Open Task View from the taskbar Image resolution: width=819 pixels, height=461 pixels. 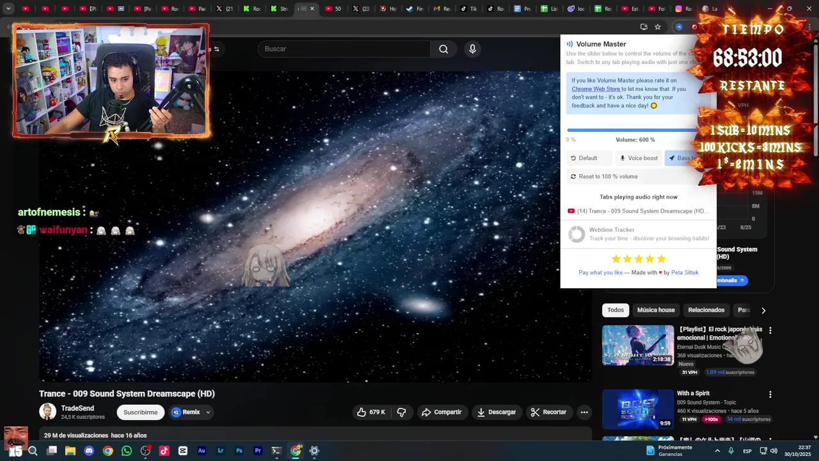[x=52, y=451]
